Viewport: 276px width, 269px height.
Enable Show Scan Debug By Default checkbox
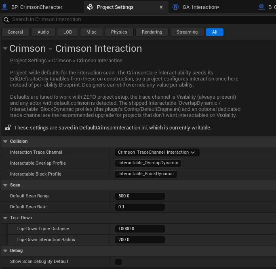coord(118,262)
